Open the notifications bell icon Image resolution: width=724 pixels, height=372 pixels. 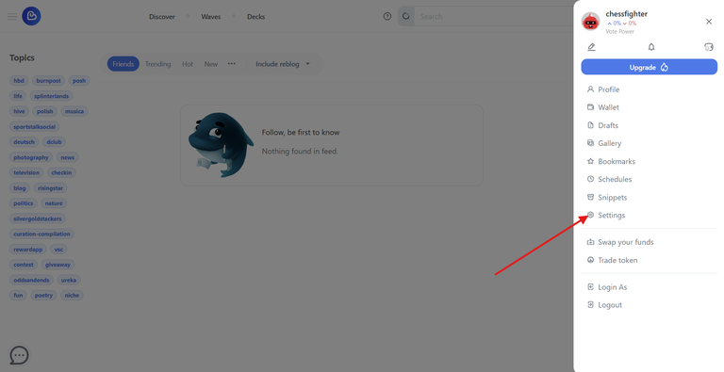pos(651,47)
